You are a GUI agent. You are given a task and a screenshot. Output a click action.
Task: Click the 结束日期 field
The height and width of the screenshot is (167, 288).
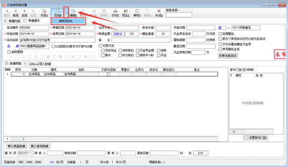pyautogui.click(x=80, y=34)
